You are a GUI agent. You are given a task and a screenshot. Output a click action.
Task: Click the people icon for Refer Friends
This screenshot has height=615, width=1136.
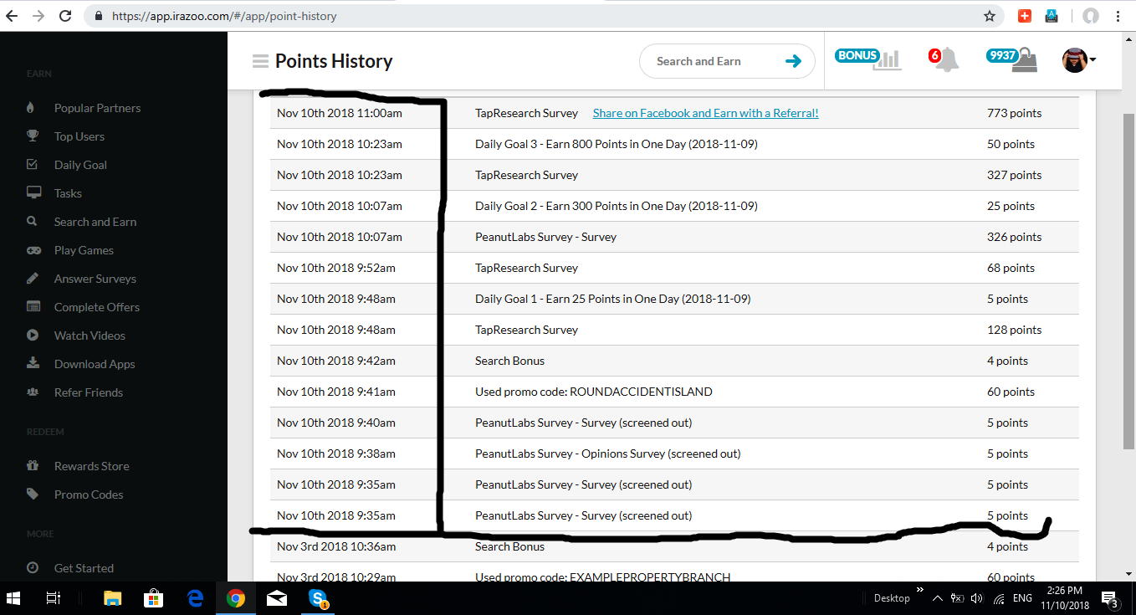(33, 392)
